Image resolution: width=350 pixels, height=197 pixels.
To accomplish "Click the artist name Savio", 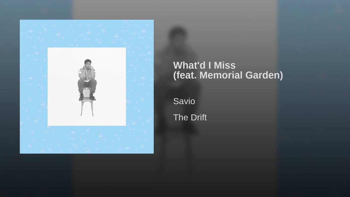I will (x=184, y=101).
